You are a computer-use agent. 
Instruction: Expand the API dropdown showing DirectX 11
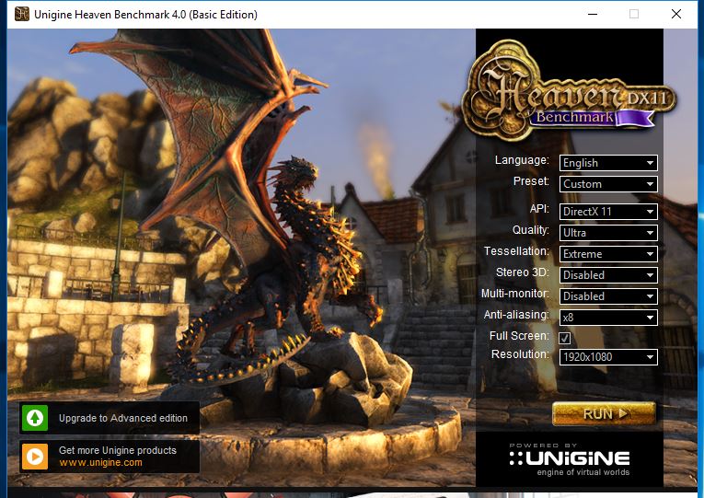608,212
